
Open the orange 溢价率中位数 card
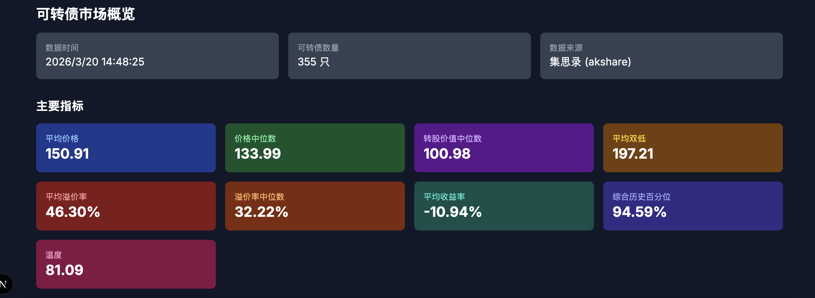pyautogui.click(x=314, y=206)
